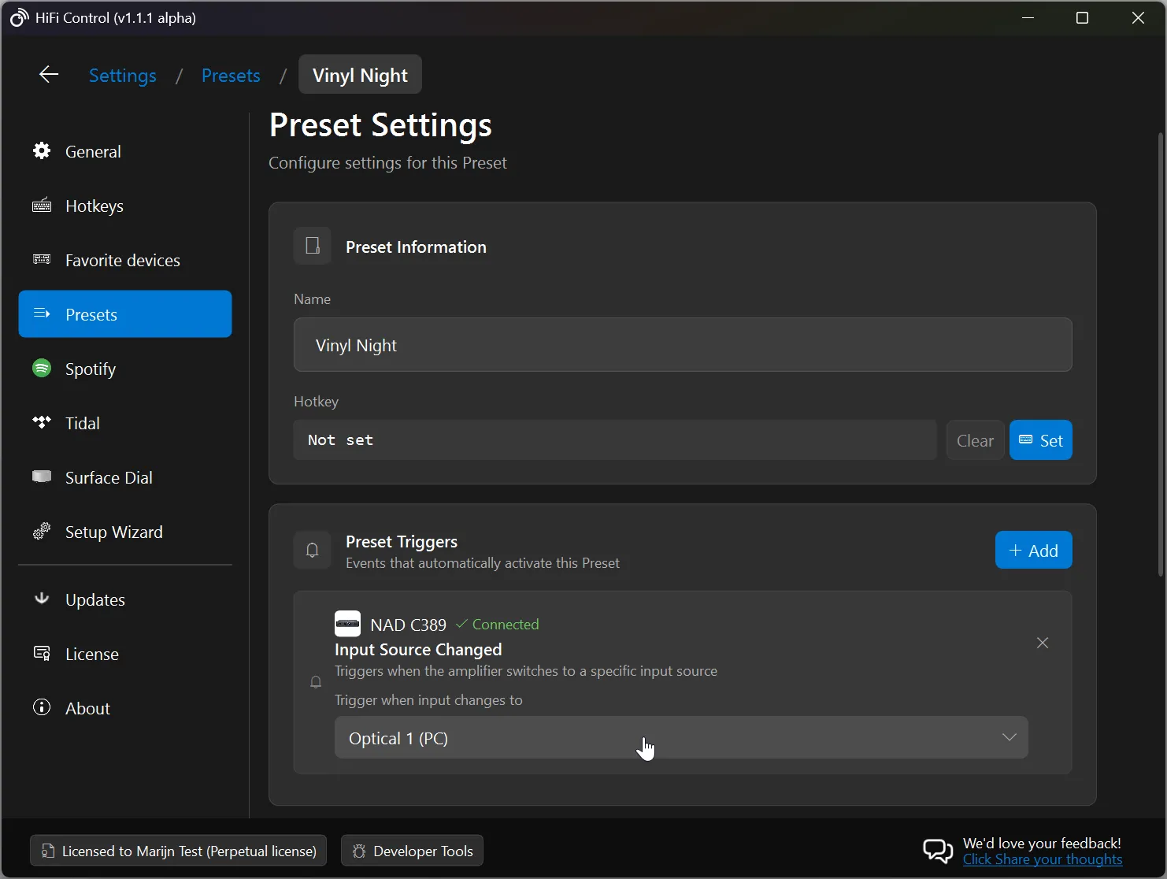Image resolution: width=1167 pixels, height=879 pixels.
Task: Click the Tidal icon in the sidebar
Action: (41, 423)
